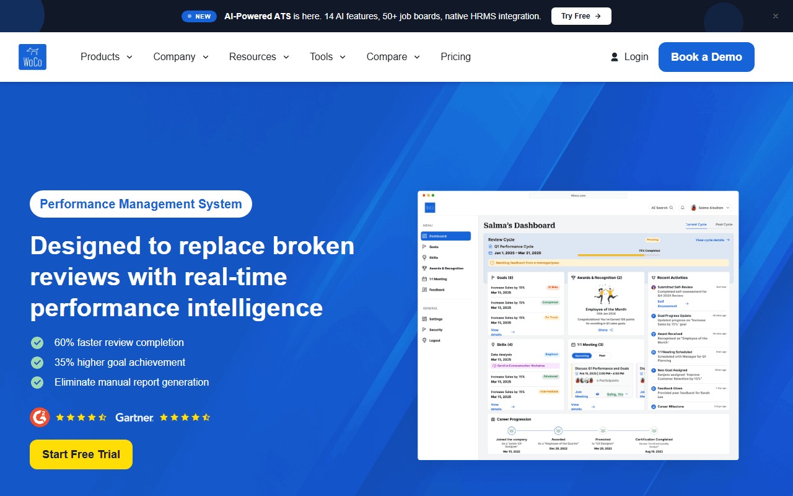Click the Book a Demo button
This screenshot has height=496, width=793.
point(706,57)
